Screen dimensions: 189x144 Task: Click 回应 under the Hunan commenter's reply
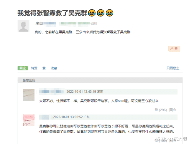tap(172, 110)
